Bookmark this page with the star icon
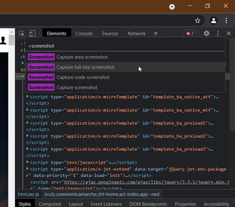The width and height of the screenshot is (235, 207). [x=198, y=21]
